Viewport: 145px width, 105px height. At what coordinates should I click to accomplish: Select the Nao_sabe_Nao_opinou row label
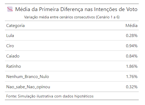point(28,87)
